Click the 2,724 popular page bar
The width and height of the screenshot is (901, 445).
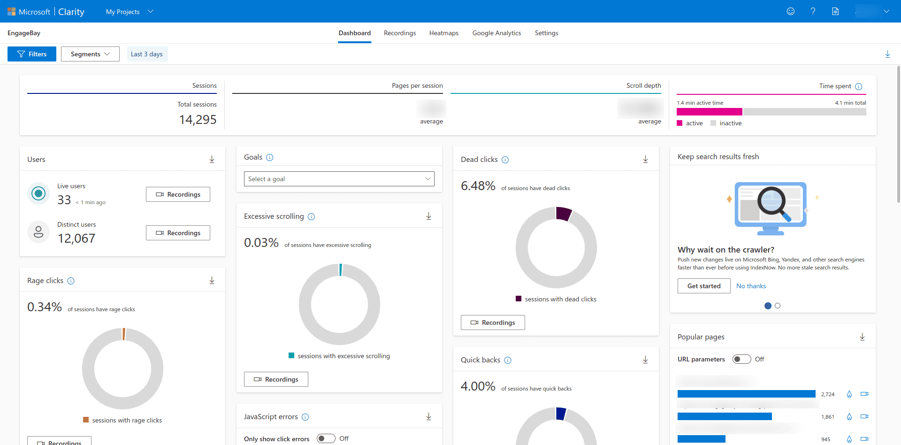[746, 394]
